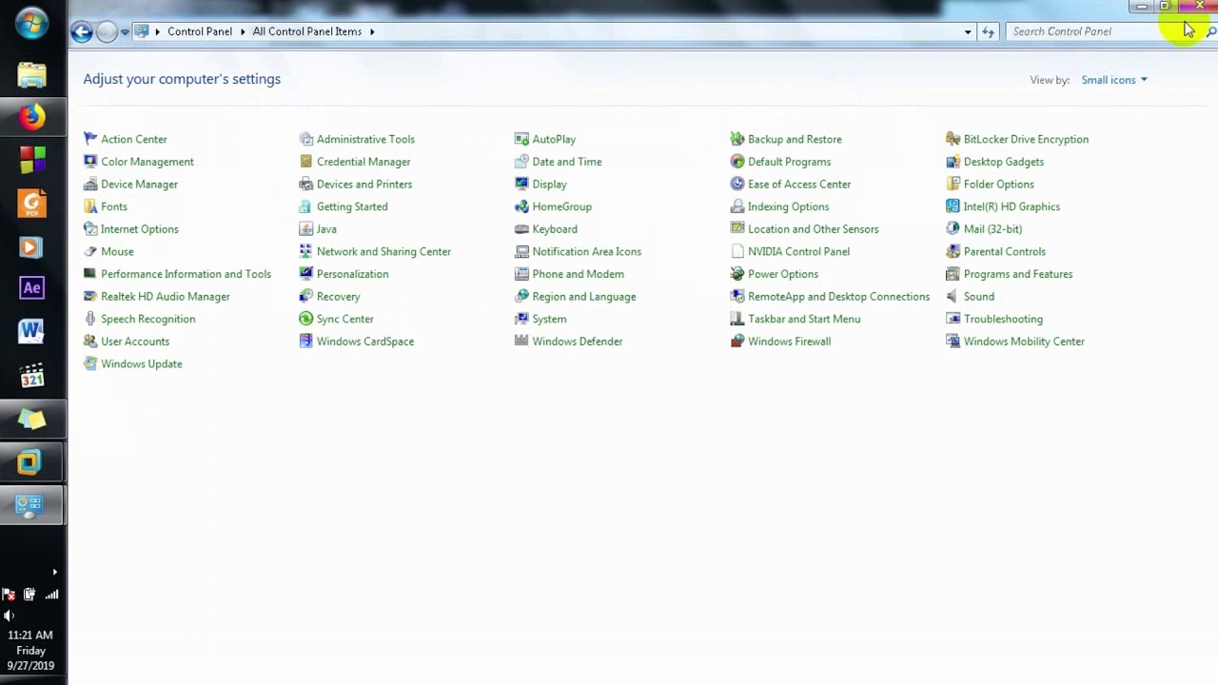
Task: Click the Windows Firewall icon
Action: point(737,341)
